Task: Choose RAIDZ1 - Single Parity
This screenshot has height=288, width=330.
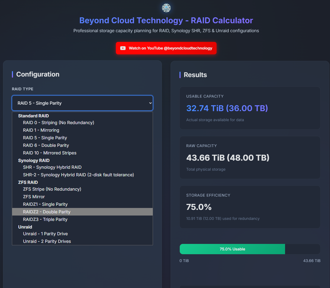Action: (x=45, y=204)
